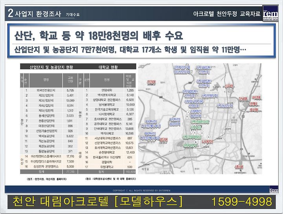Click the value 16,596 for 백석대학교
This screenshot has width=283, height=214.
click(x=130, y=134)
